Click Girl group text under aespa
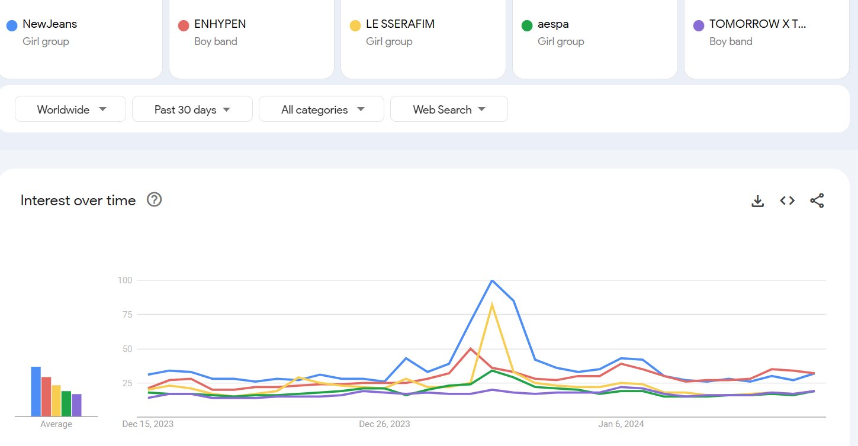Viewport: 858px width, 446px height. (x=561, y=41)
